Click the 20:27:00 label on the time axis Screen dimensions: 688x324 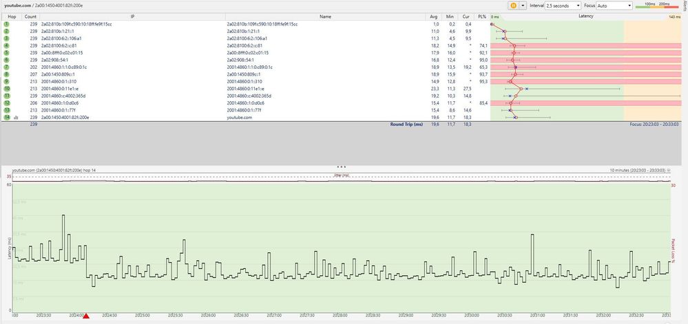tap(274, 315)
